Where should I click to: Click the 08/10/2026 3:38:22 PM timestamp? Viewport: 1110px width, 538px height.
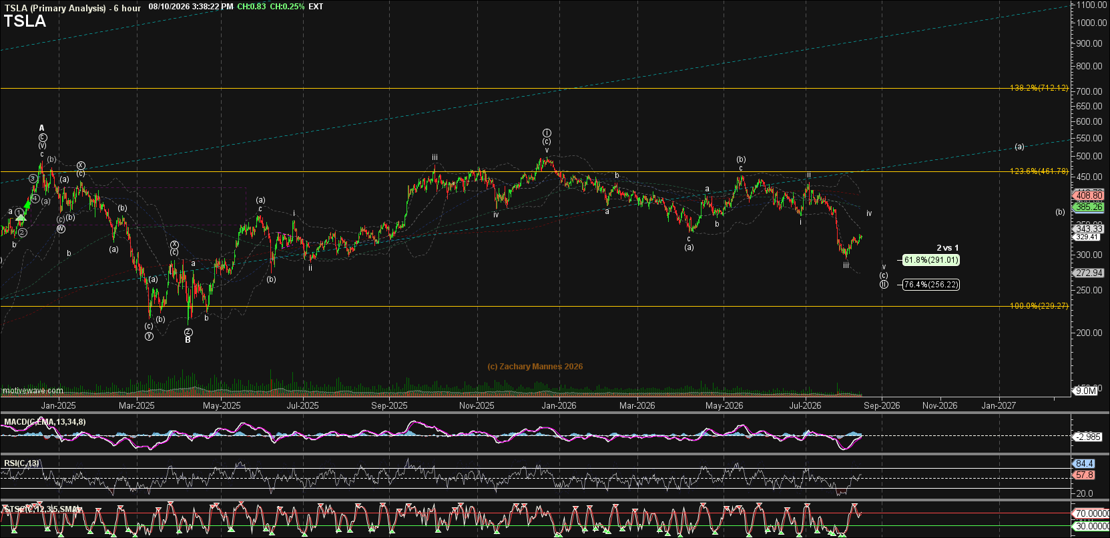click(x=191, y=7)
